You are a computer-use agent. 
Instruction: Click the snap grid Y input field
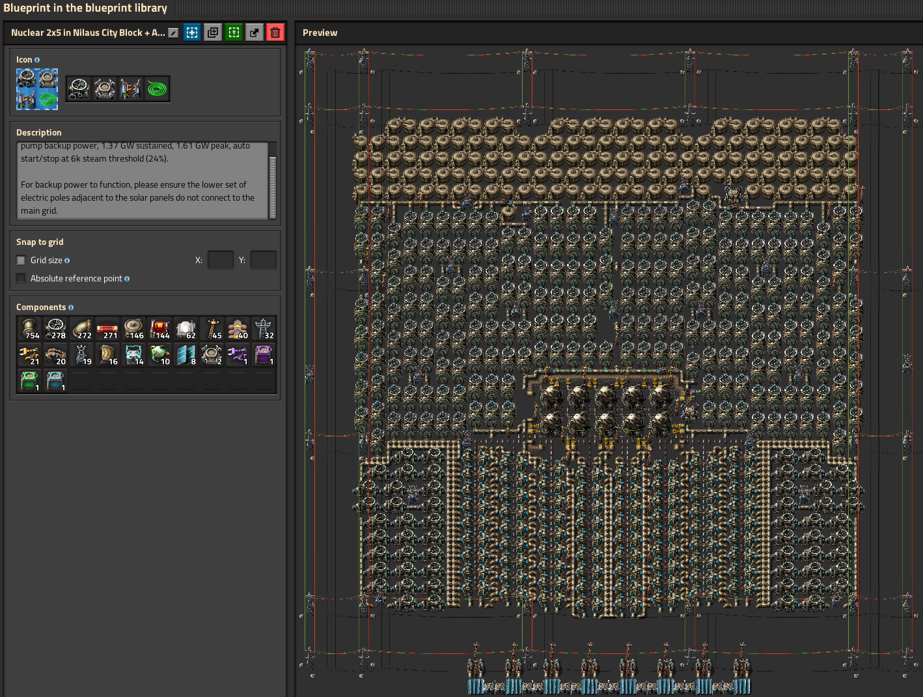(x=263, y=260)
